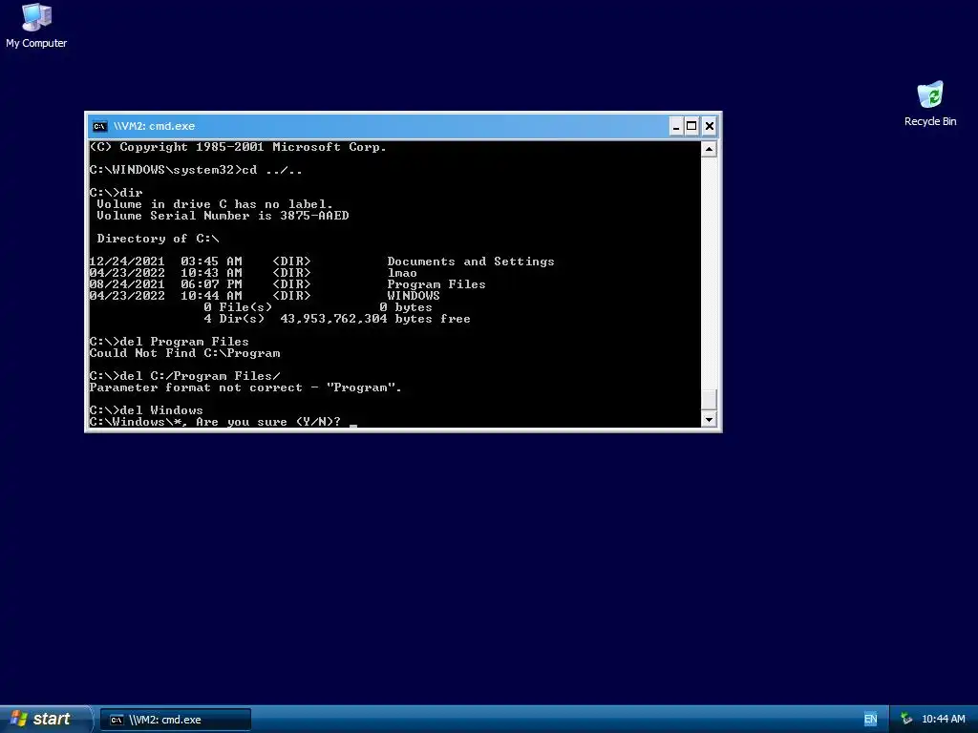Click the network tray icon beside clock
This screenshot has height=733, width=978.
coord(906,720)
